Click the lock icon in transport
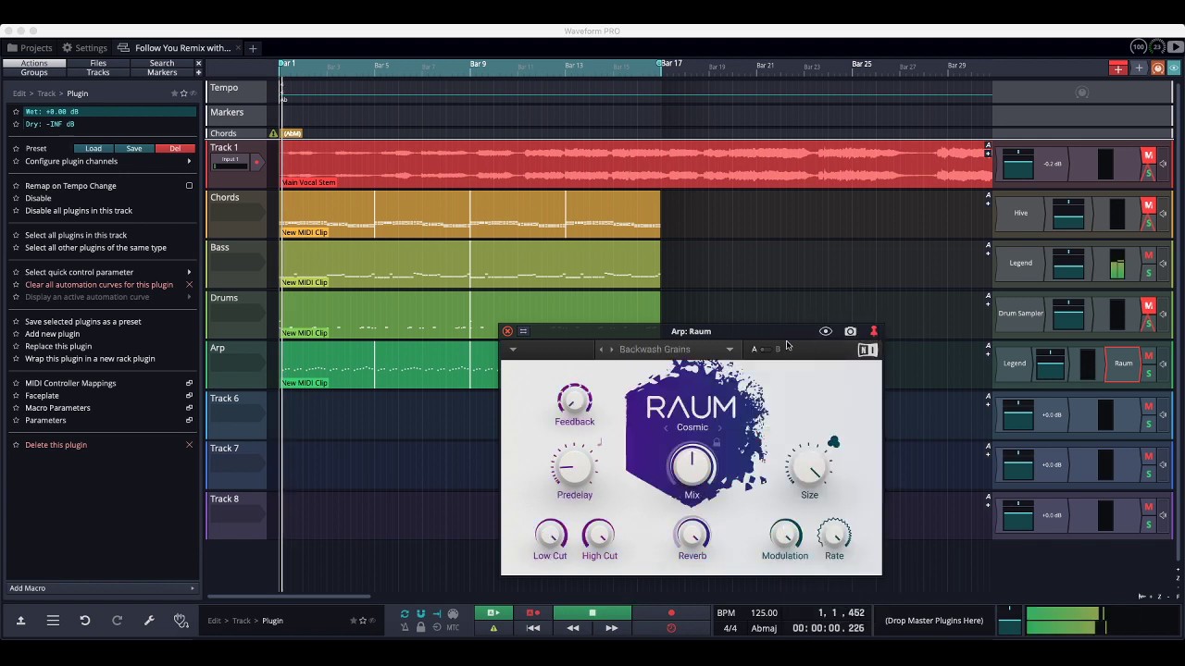The width and height of the screenshot is (1185, 666). pyautogui.click(x=420, y=627)
